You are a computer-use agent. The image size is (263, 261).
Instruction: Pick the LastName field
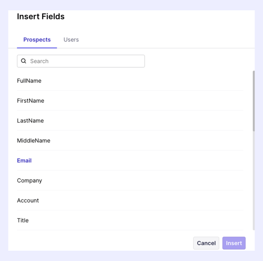tap(30, 121)
